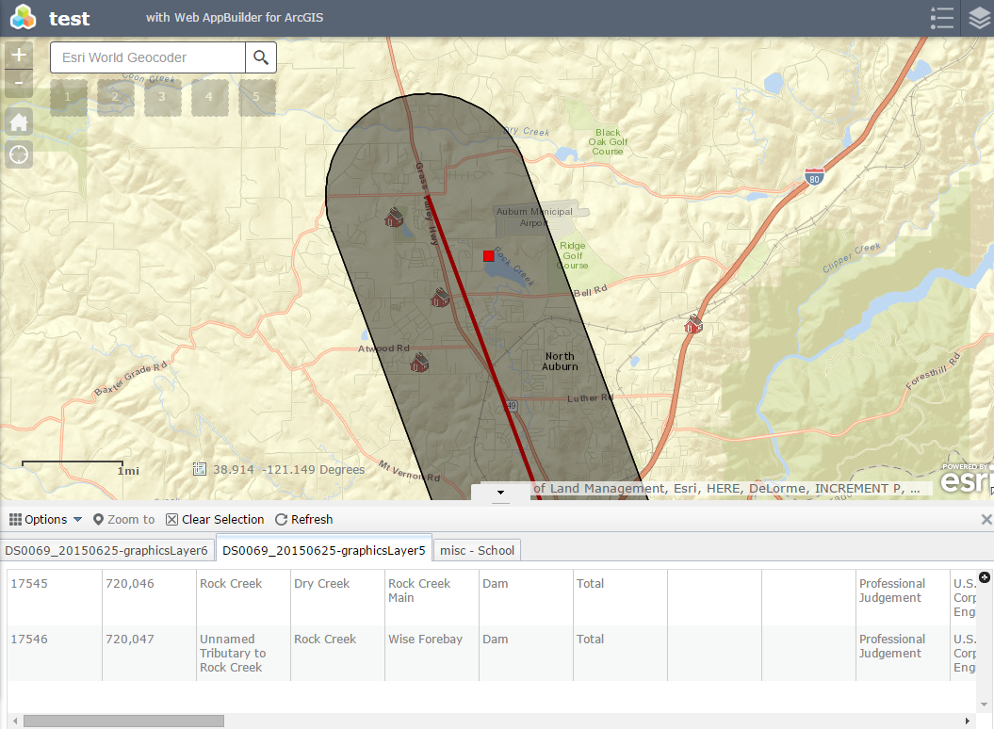Go to default map extent home icon
994x729 pixels.
point(19,121)
